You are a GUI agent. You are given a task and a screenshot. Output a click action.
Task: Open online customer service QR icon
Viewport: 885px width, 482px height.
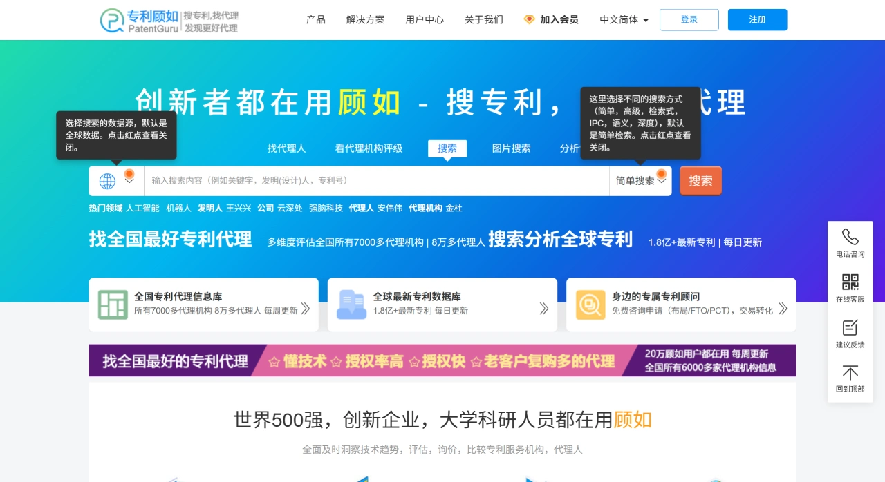pyautogui.click(x=850, y=282)
